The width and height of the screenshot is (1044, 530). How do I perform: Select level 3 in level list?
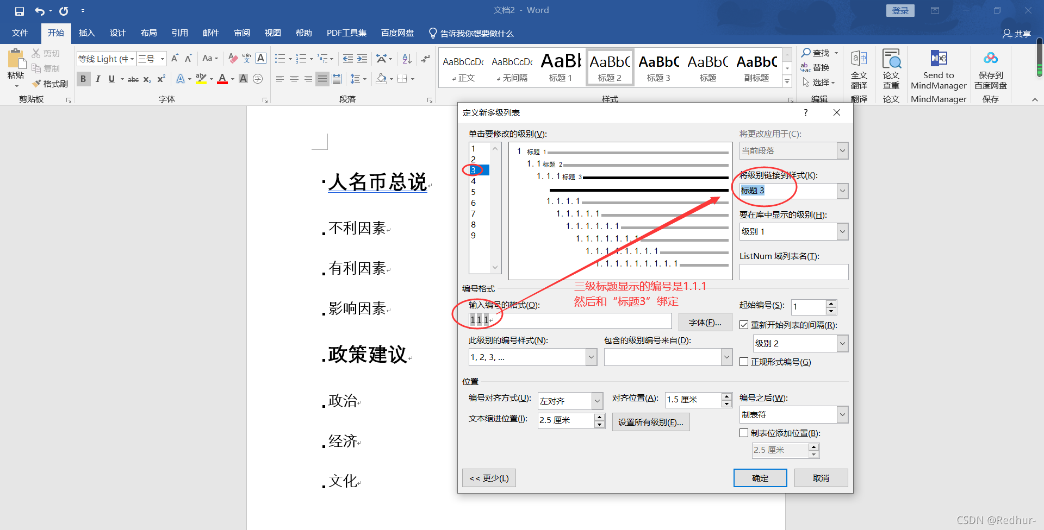pyautogui.click(x=480, y=170)
